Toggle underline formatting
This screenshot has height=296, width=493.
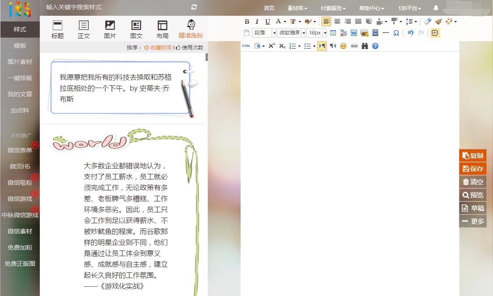(x=268, y=21)
